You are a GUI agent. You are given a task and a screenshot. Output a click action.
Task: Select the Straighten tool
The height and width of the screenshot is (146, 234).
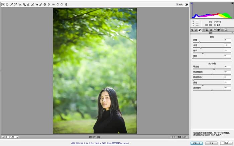(x=28, y=4)
